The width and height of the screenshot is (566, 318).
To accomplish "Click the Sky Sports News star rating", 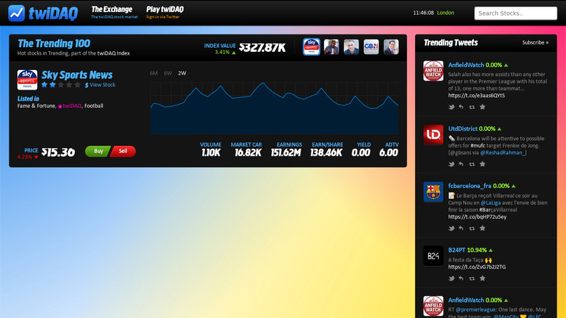I will (x=61, y=85).
